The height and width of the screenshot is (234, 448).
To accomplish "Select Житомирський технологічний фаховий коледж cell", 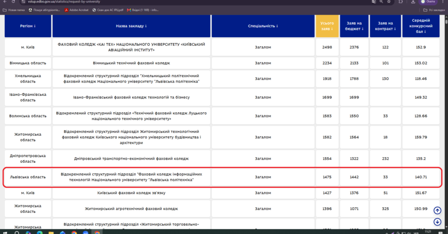I will click(131, 137).
